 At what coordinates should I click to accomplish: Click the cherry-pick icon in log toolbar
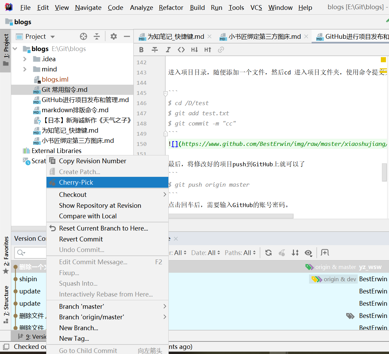pyautogui.click(x=282, y=253)
